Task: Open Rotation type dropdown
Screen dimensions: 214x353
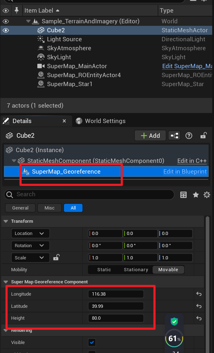Action: coord(31,246)
